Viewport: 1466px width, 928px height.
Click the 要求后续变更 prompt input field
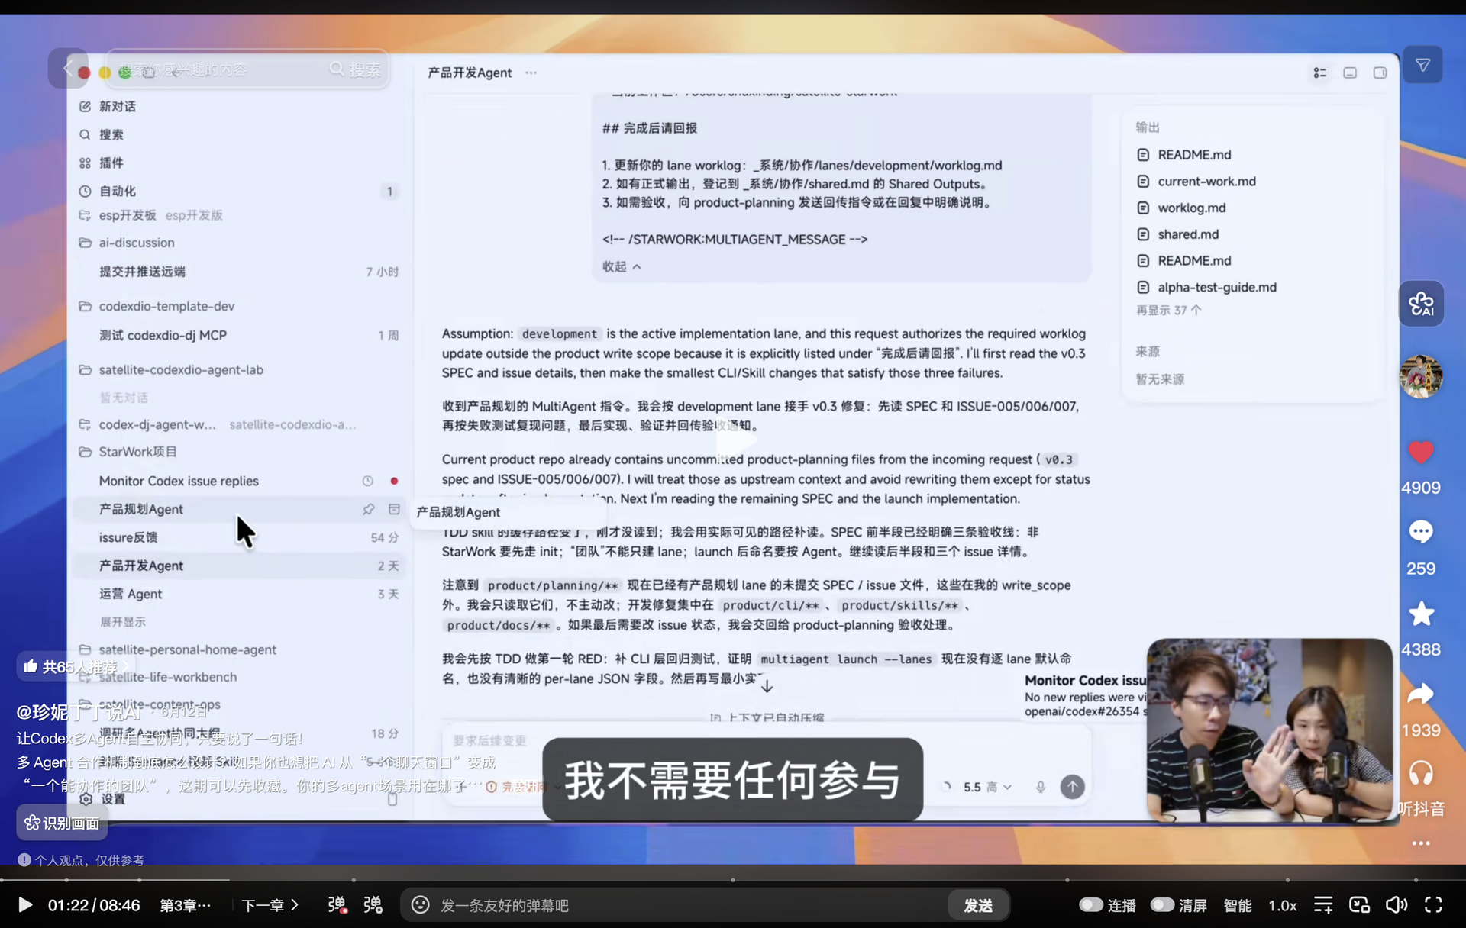coord(767,741)
